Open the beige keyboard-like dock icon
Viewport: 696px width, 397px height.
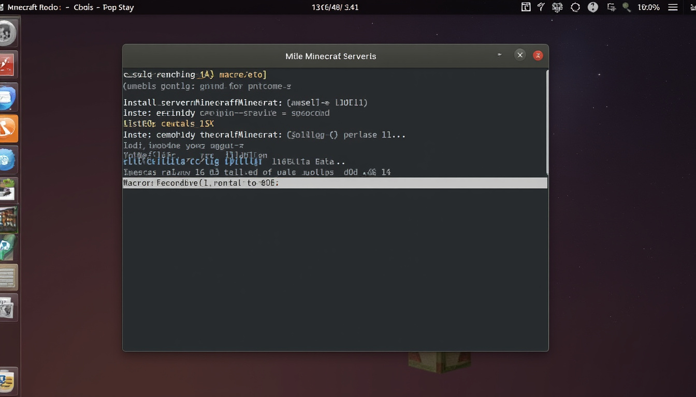coord(8,278)
